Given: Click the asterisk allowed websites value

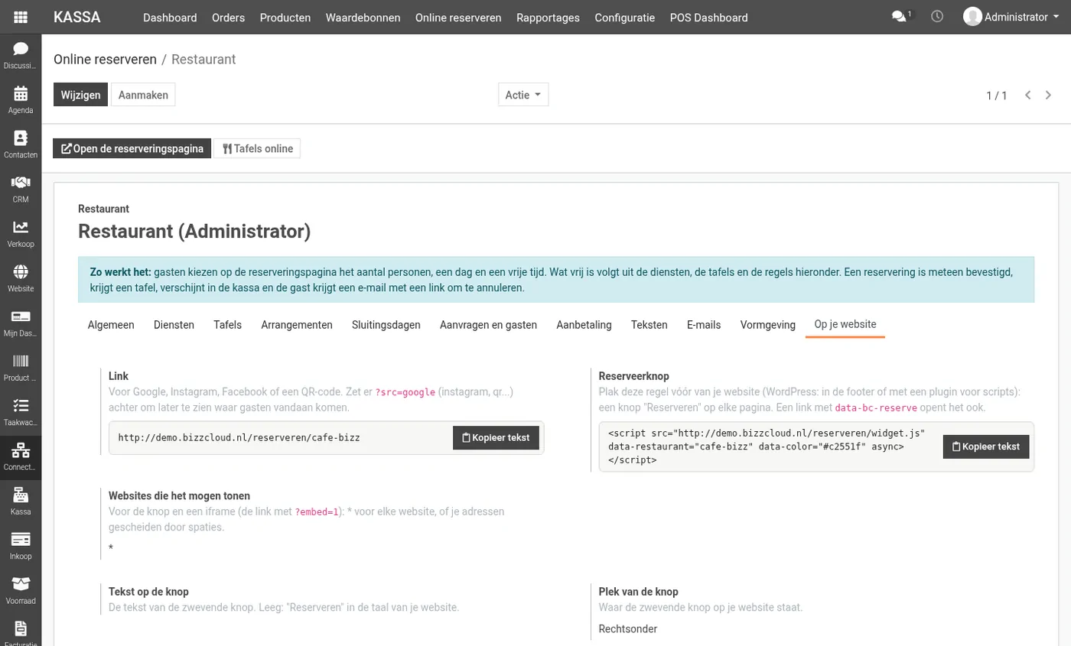Looking at the screenshot, I should (111, 548).
